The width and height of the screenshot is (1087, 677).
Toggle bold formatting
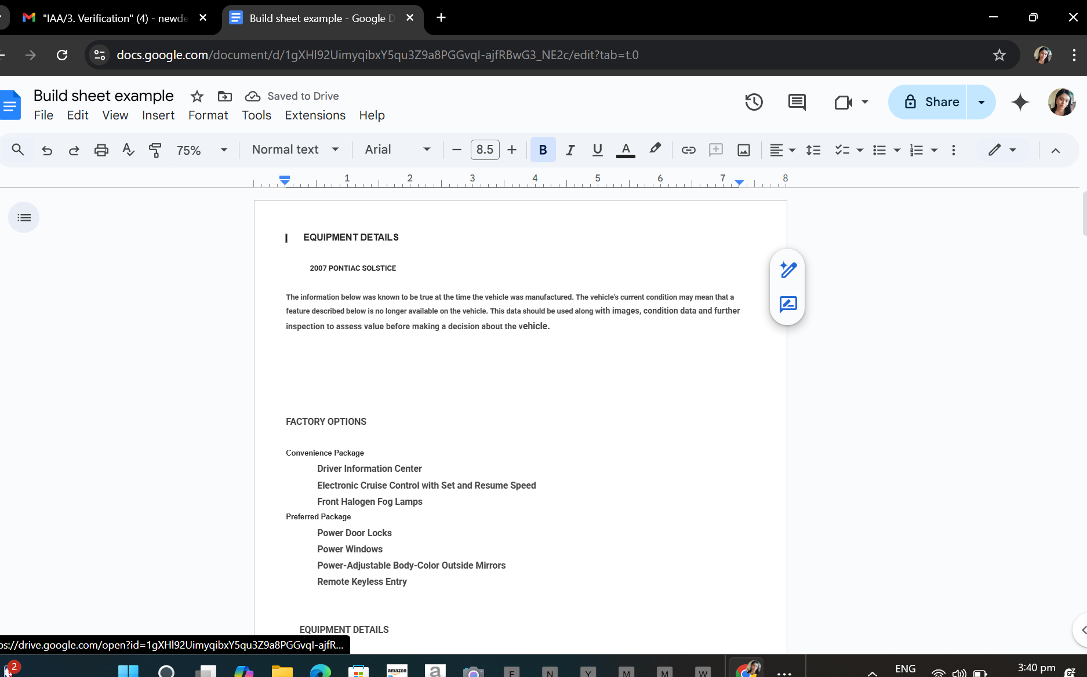[543, 150]
